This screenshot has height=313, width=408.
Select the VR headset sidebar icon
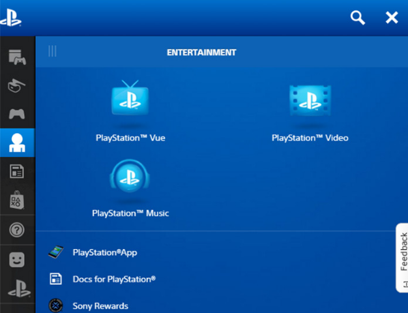click(17, 85)
